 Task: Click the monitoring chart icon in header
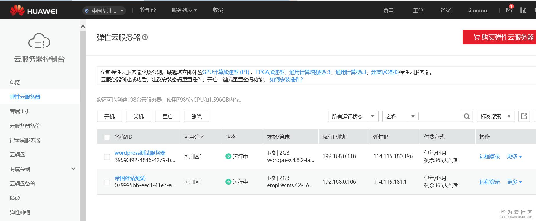(523, 10)
